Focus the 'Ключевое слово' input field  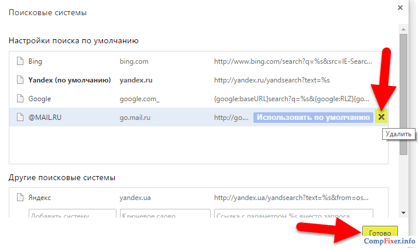point(165,213)
